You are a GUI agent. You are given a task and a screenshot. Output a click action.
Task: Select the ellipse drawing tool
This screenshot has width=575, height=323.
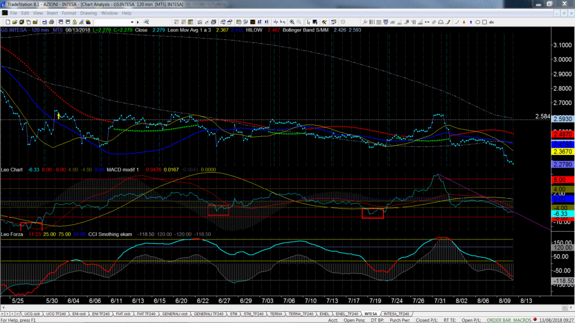tap(477, 22)
